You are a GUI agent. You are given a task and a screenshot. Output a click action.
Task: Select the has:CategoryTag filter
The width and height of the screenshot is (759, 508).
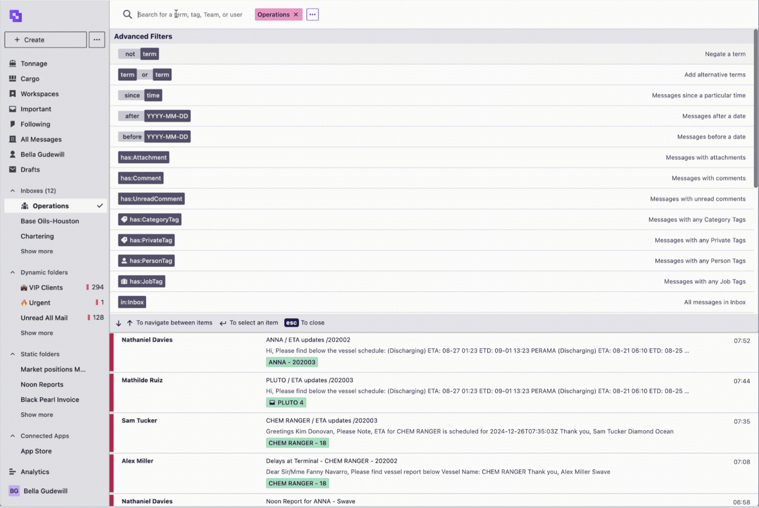(150, 220)
